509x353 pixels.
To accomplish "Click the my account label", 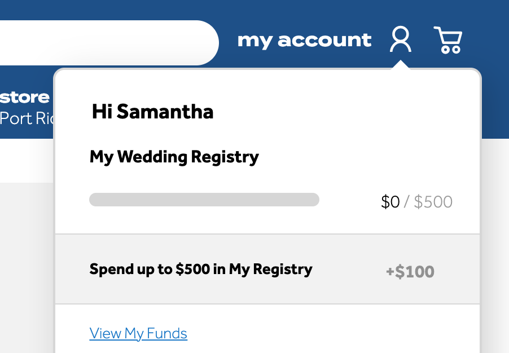I will coord(305,41).
